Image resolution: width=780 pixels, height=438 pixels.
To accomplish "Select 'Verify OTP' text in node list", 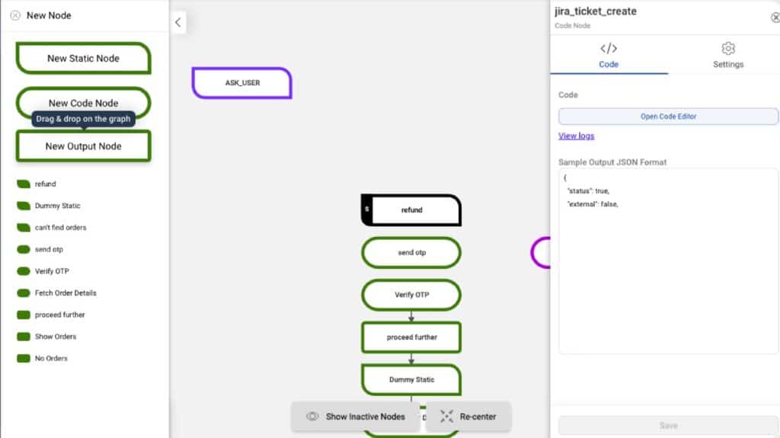I will [x=52, y=271].
